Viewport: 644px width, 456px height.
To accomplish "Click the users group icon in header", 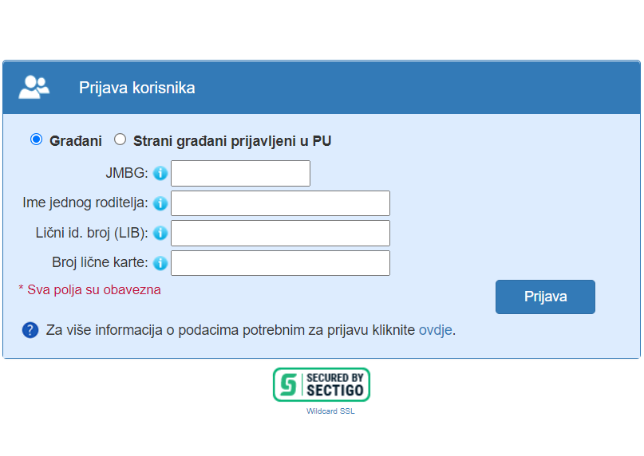I will coord(34,87).
